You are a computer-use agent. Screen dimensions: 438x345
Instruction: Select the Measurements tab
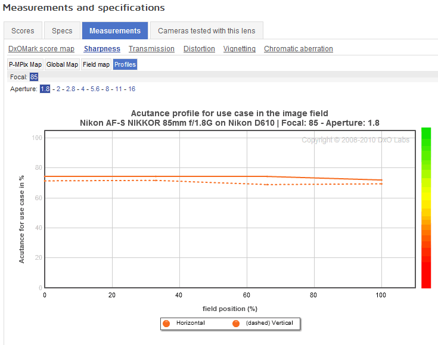(115, 30)
